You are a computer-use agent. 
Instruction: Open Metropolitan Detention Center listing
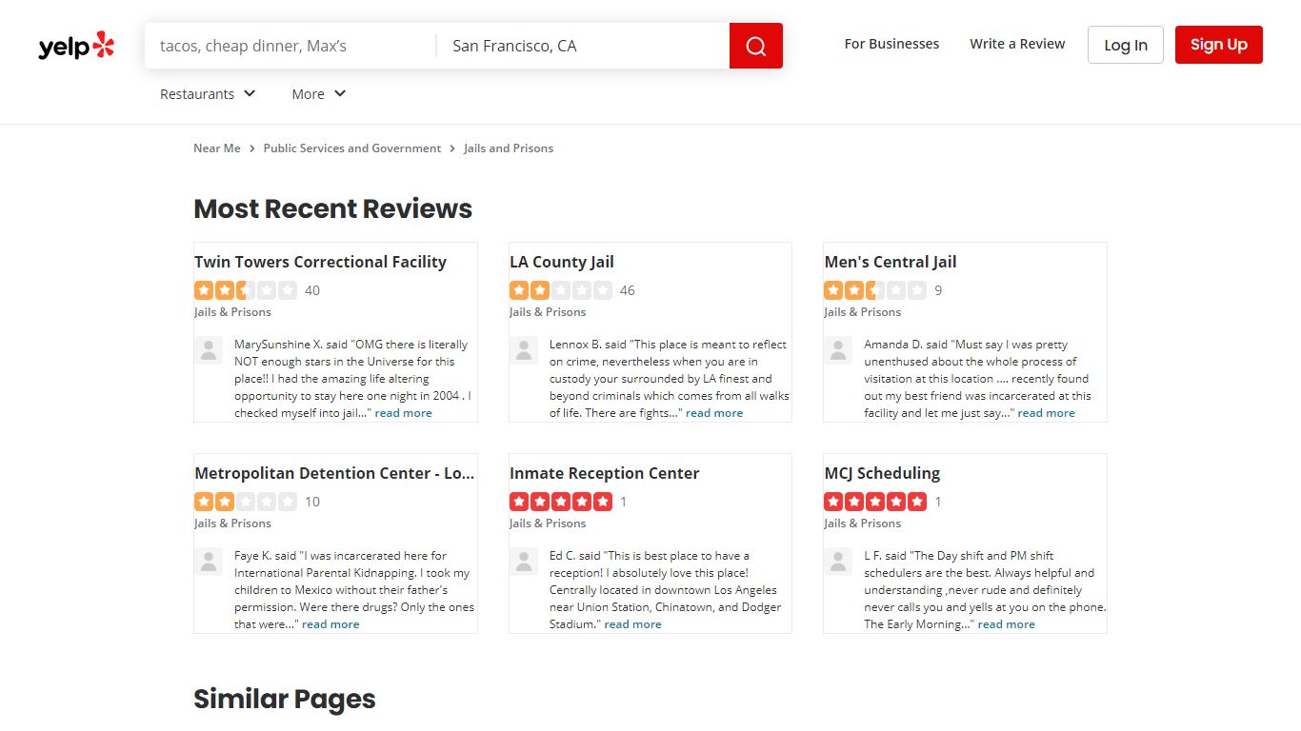tap(334, 473)
